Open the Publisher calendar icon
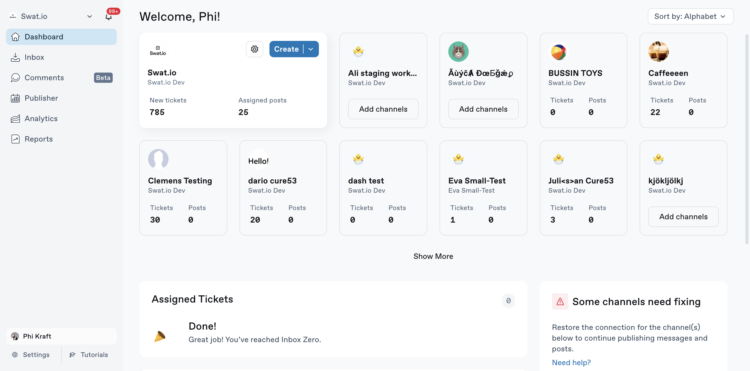This screenshot has height=371, width=750. coord(15,98)
